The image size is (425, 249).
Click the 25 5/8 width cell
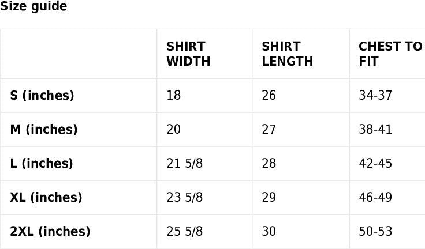185,231
